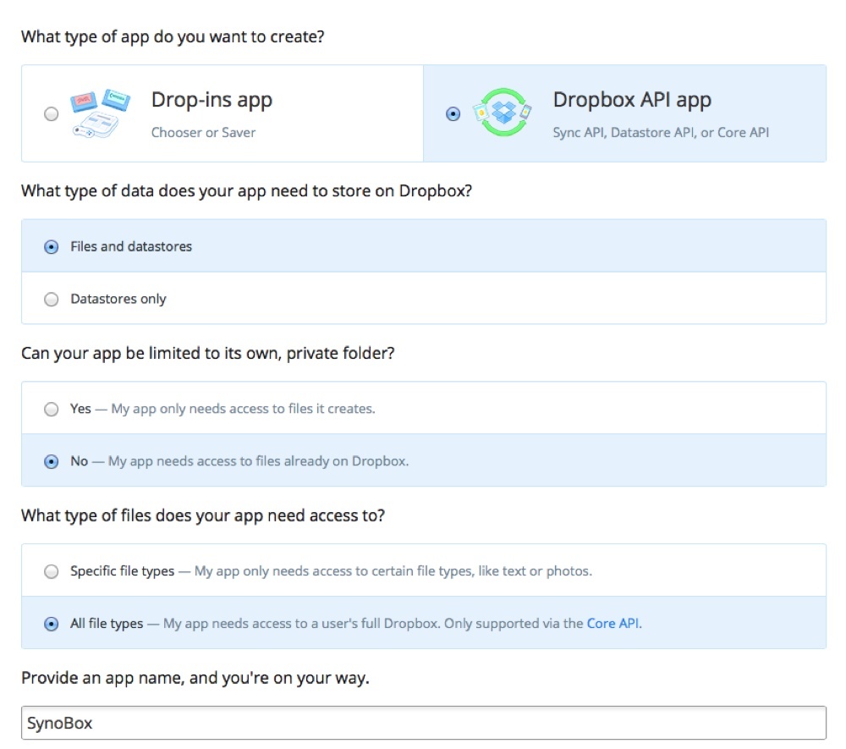Click 'My app needs access to files already on Dropbox'
This screenshot has width=846, height=749.
click(x=258, y=461)
